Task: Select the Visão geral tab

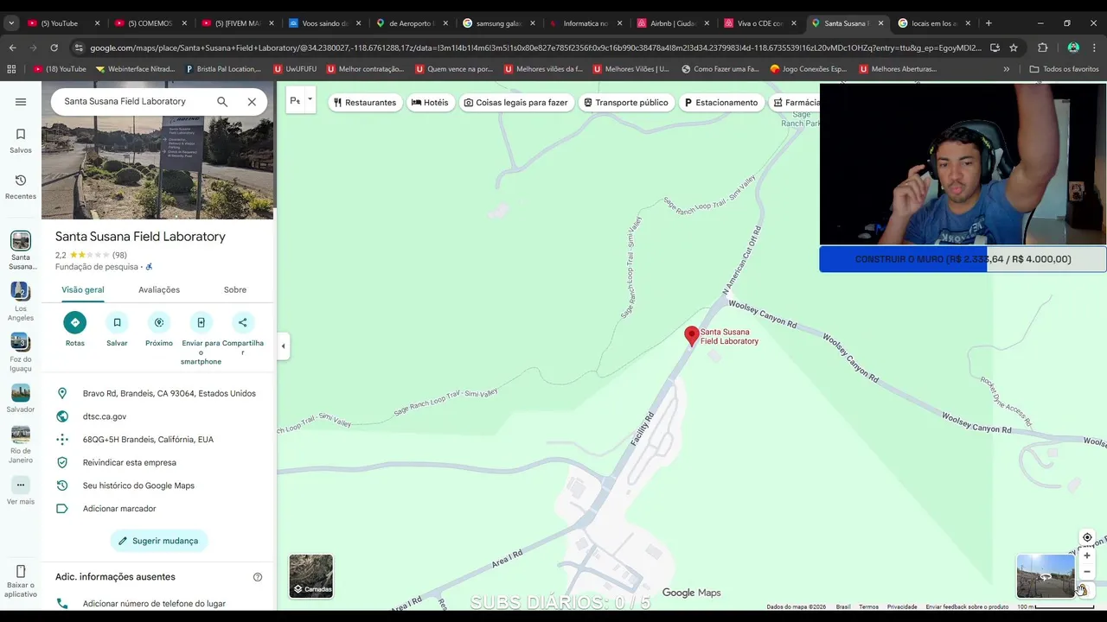Action: [83, 289]
